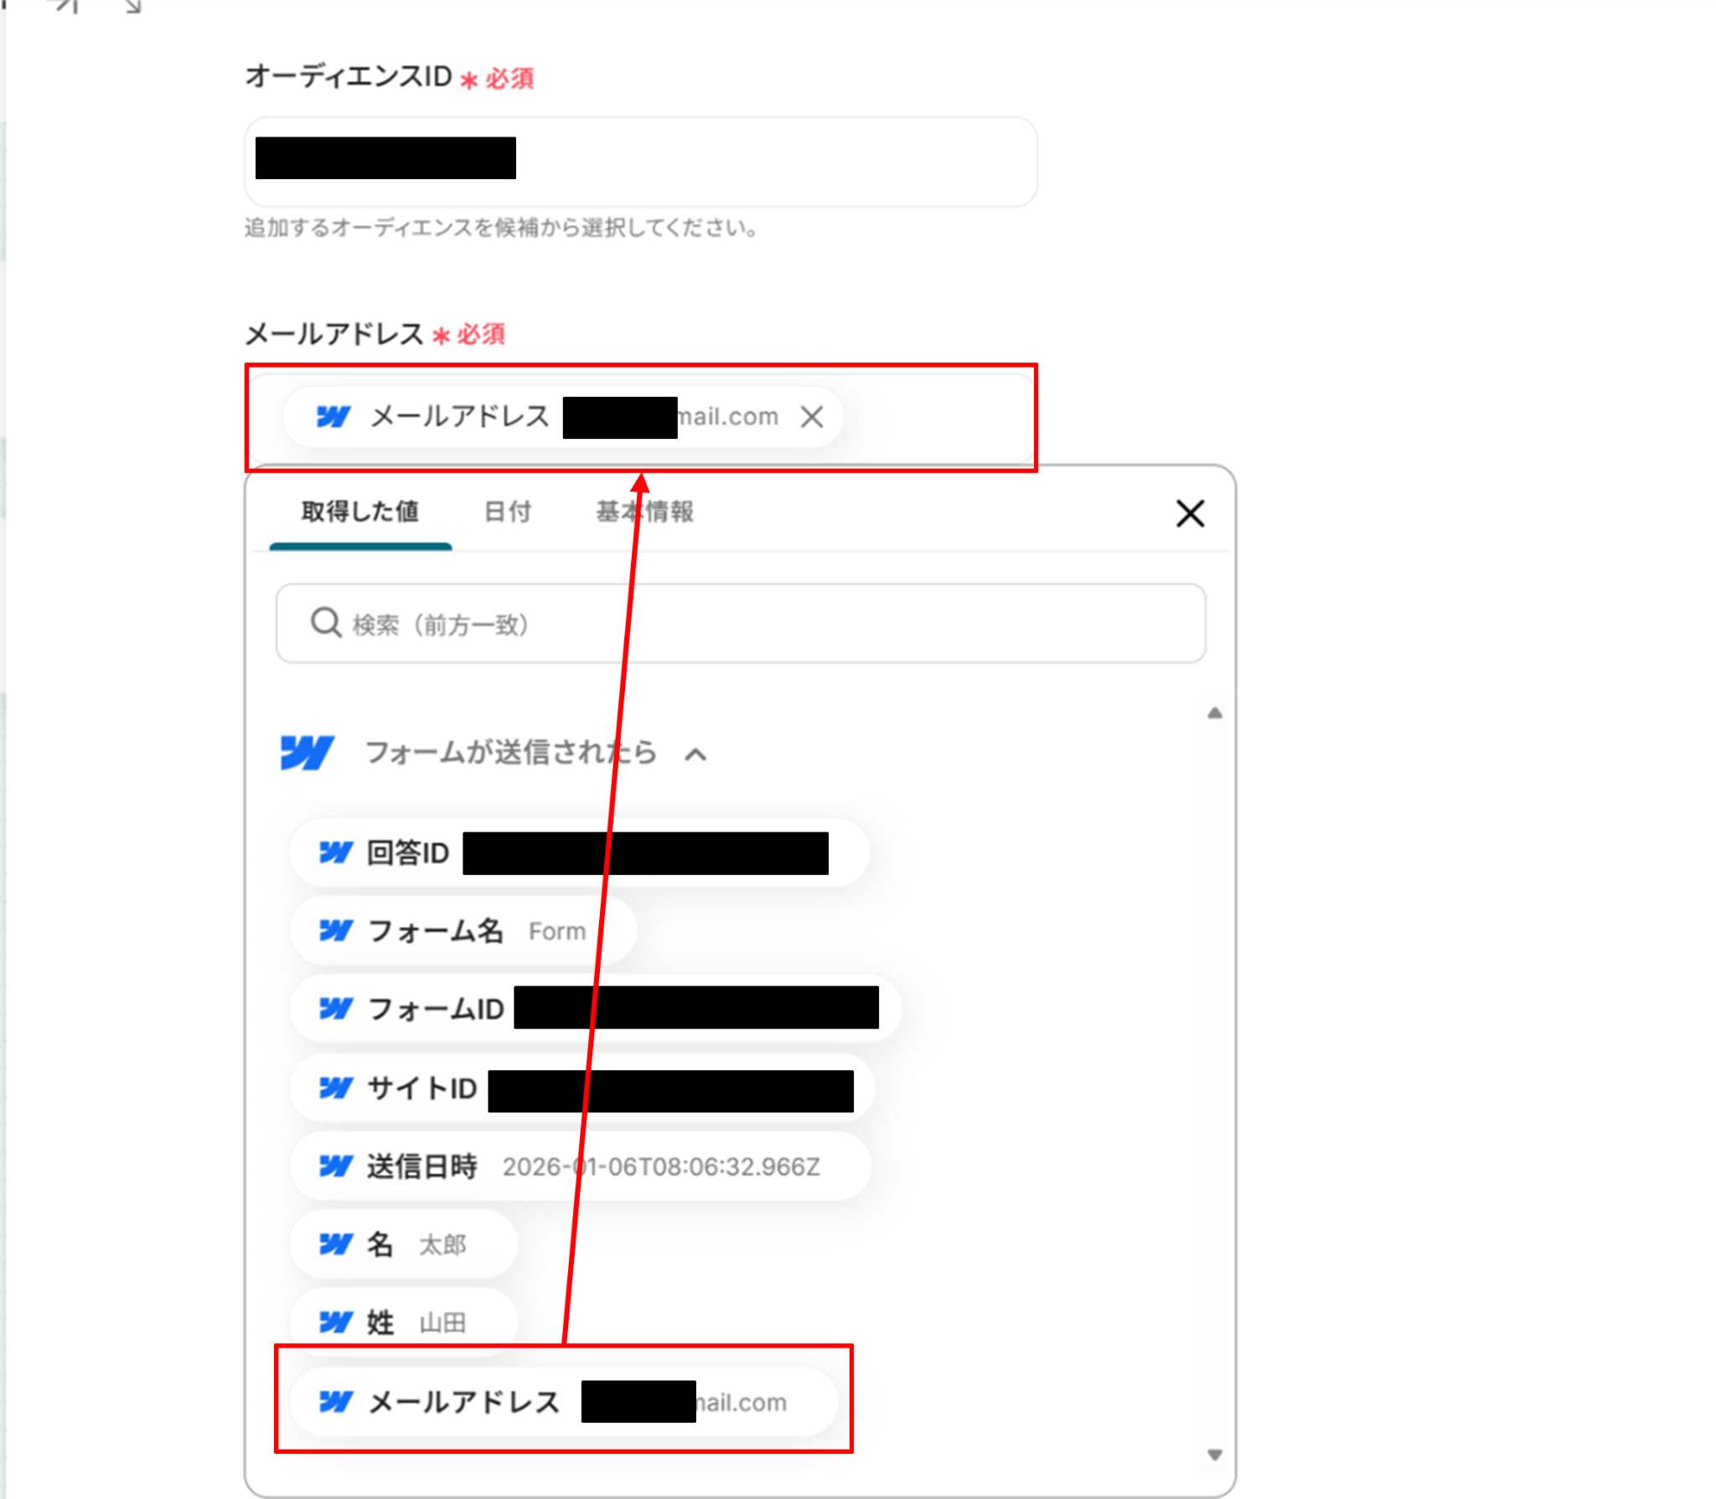This screenshot has height=1499, width=1716.
Task: Click the search magnifier icon
Action: 325,623
